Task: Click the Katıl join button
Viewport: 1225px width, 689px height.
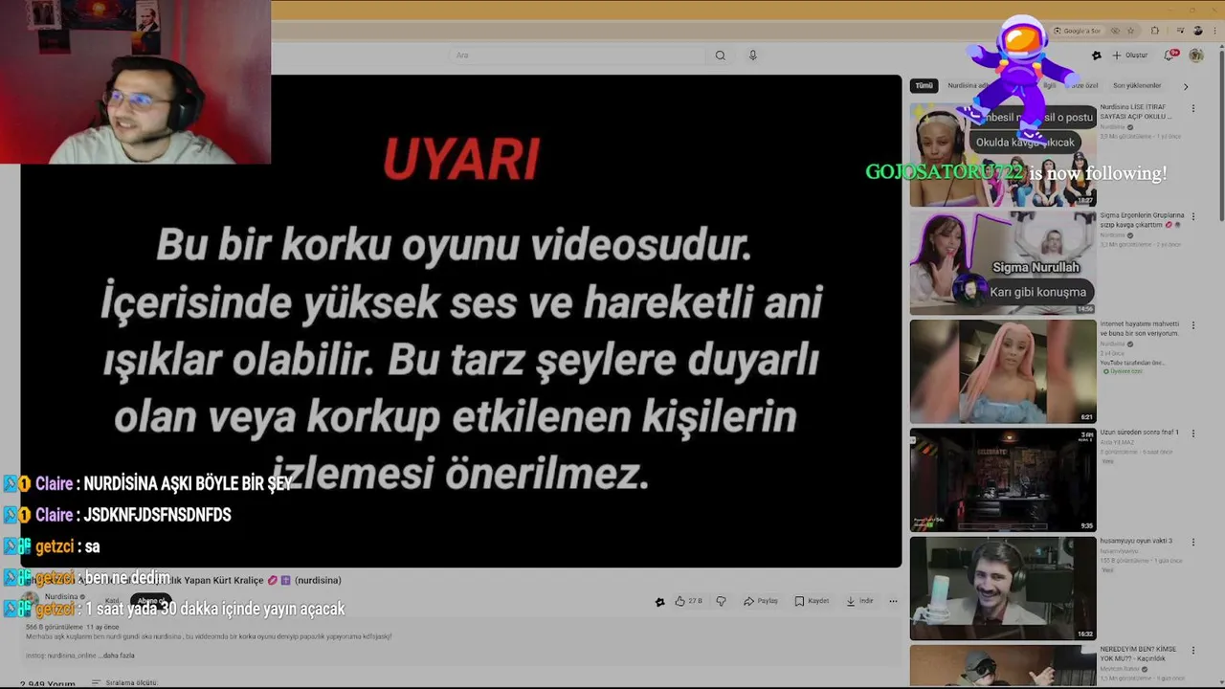Action: pos(112,601)
